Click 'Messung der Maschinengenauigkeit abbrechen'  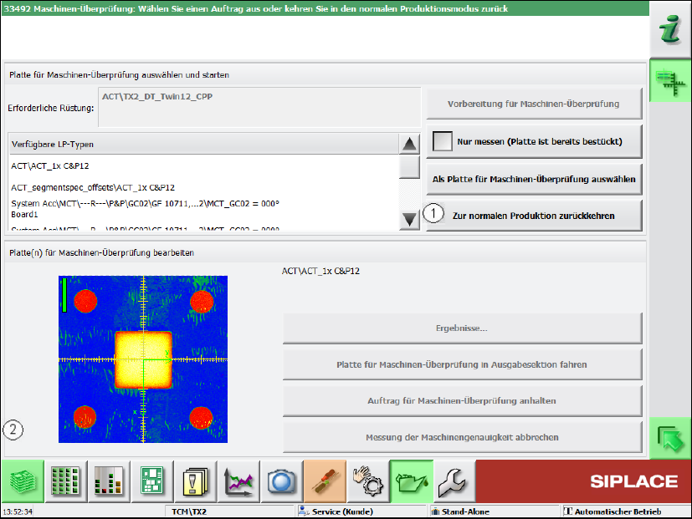[462, 437]
